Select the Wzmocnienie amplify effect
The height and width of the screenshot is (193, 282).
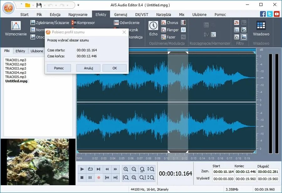[x=16, y=29]
